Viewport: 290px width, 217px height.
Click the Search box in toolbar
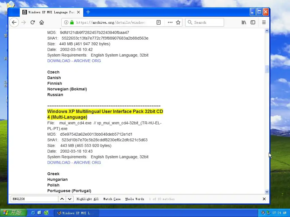(x=204, y=23)
